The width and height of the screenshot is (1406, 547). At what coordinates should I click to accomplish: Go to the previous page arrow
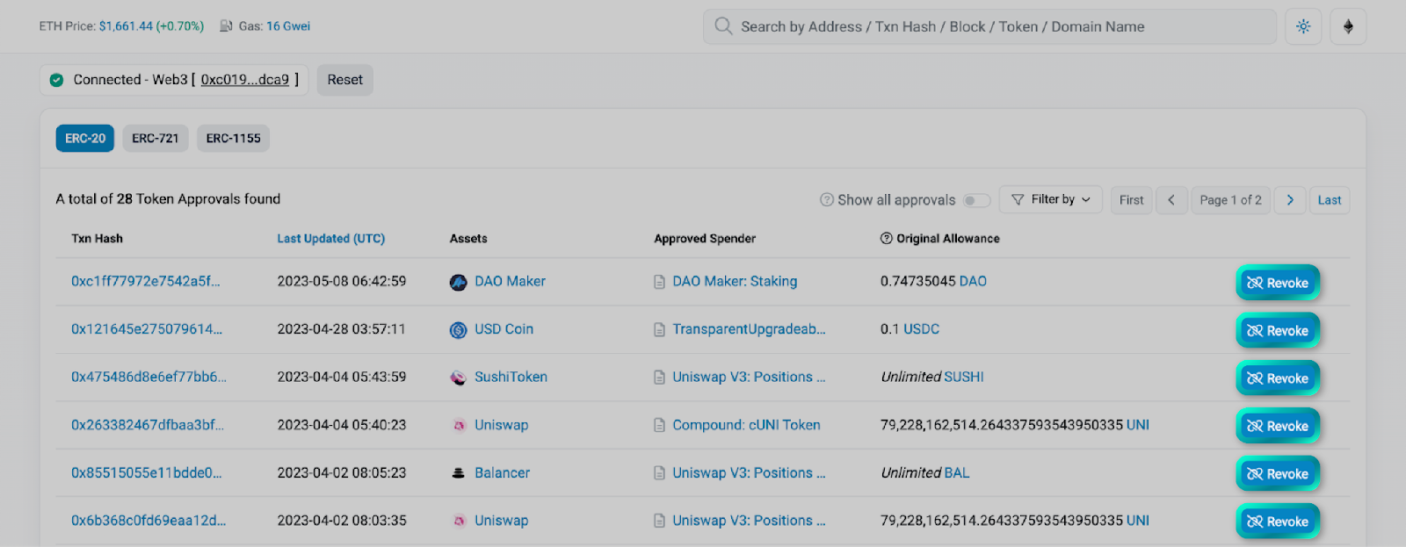(x=1171, y=200)
